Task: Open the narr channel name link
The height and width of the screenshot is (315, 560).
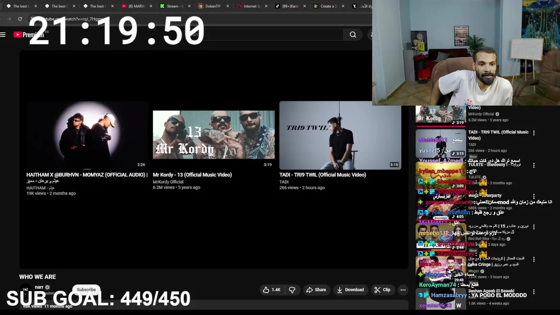Action: point(39,287)
